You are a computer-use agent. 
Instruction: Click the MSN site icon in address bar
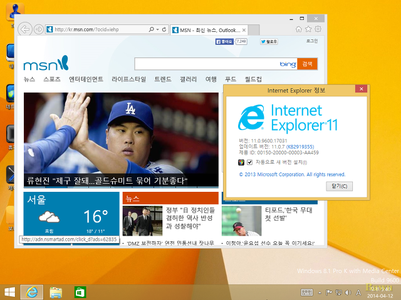[49, 29]
